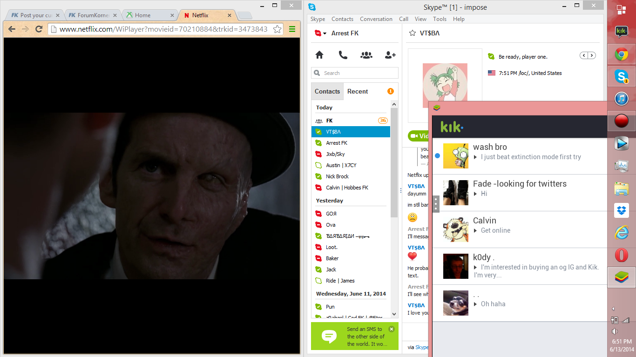The image size is (636, 357).
Task: Select the Baker contact in Skype
Action: (x=351, y=258)
